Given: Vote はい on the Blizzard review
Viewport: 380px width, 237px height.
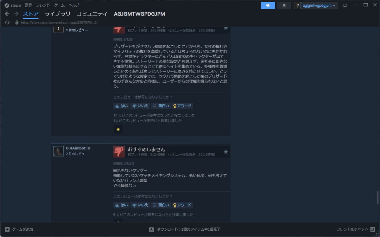Looking at the screenshot, I should [x=122, y=106].
